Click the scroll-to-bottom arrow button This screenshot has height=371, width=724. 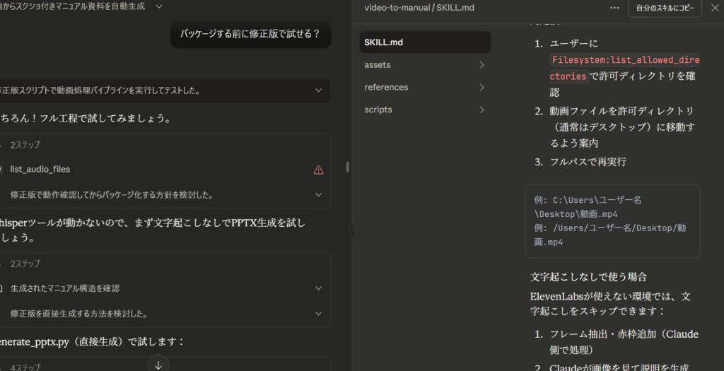(158, 364)
